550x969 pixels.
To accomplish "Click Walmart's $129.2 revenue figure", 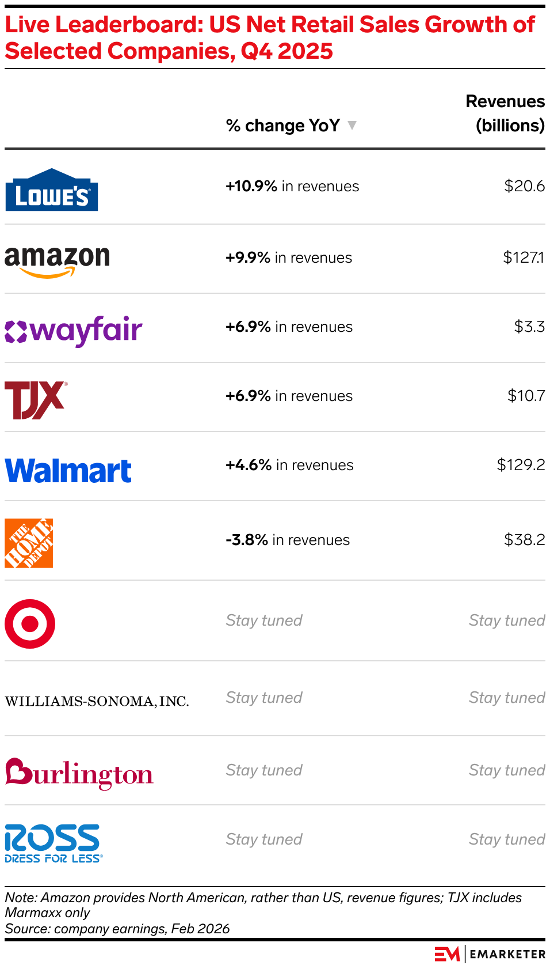I will tap(521, 465).
